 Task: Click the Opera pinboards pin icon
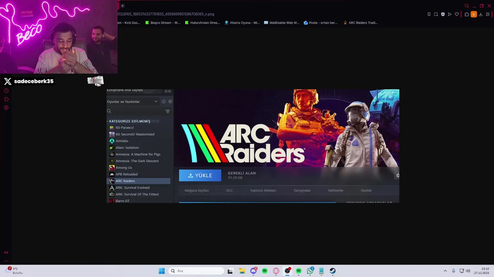(x=429, y=14)
